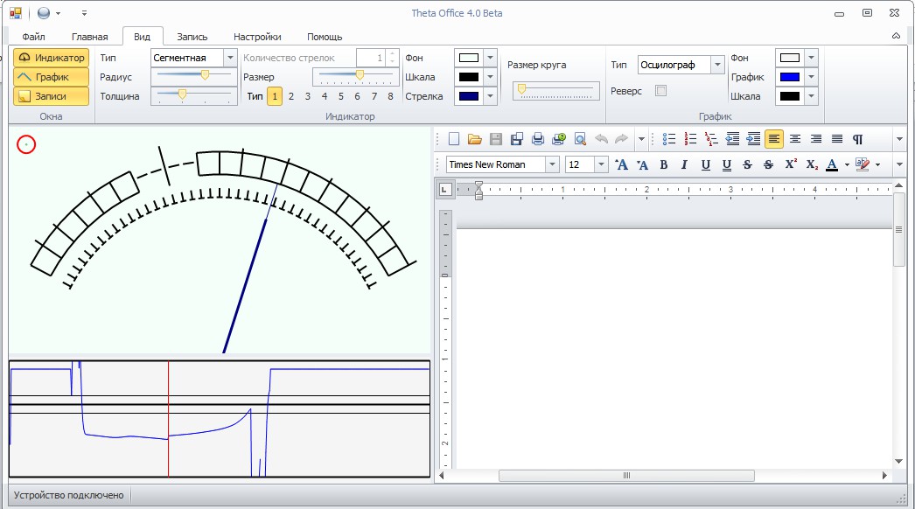Toggle superscript formatting
Screen dimensions: 915x509
[791, 164]
